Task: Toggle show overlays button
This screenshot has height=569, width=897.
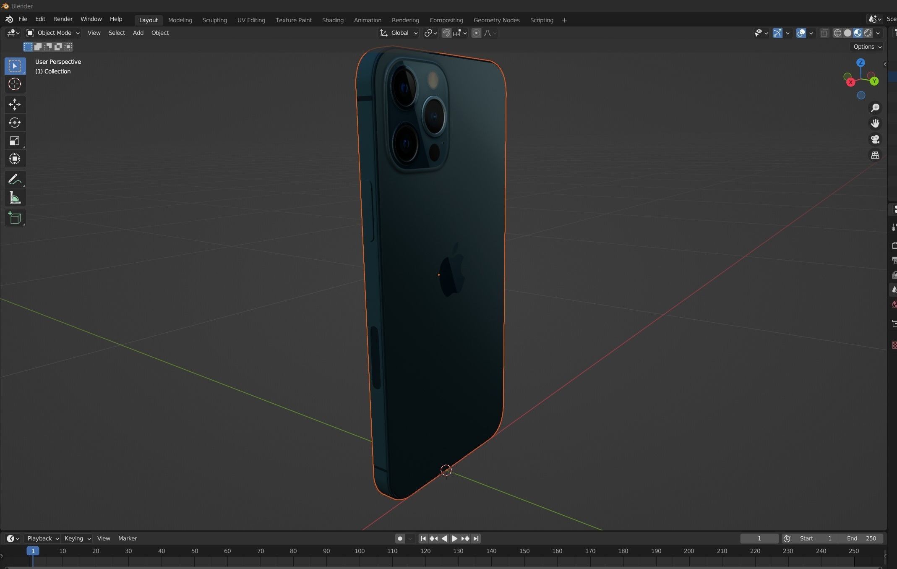Action: coord(801,33)
